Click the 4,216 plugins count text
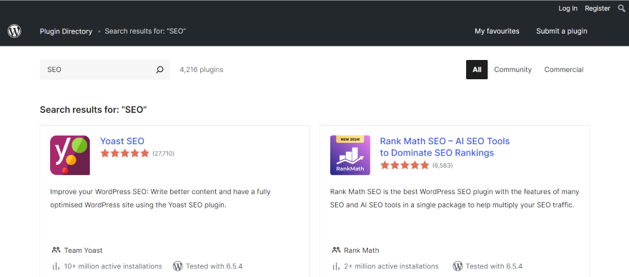This screenshot has height=277, width=629. [202, 70]
